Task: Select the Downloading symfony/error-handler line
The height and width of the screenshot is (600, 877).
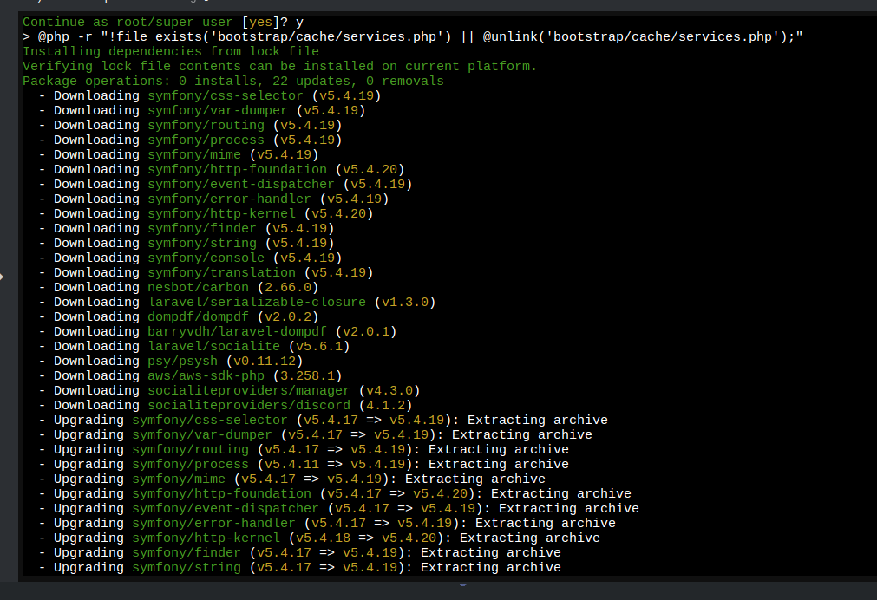Action: point(213,199)
